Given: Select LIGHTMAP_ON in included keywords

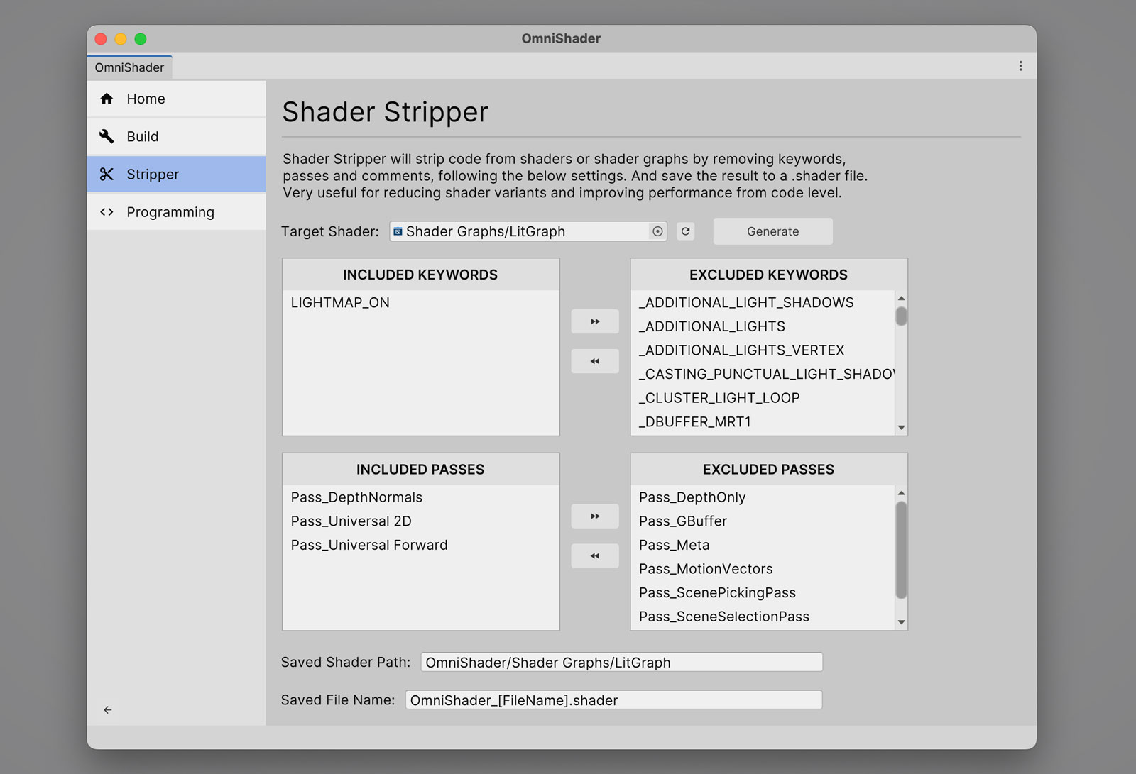Looking at the screenshot, I should tap(420, 302).
